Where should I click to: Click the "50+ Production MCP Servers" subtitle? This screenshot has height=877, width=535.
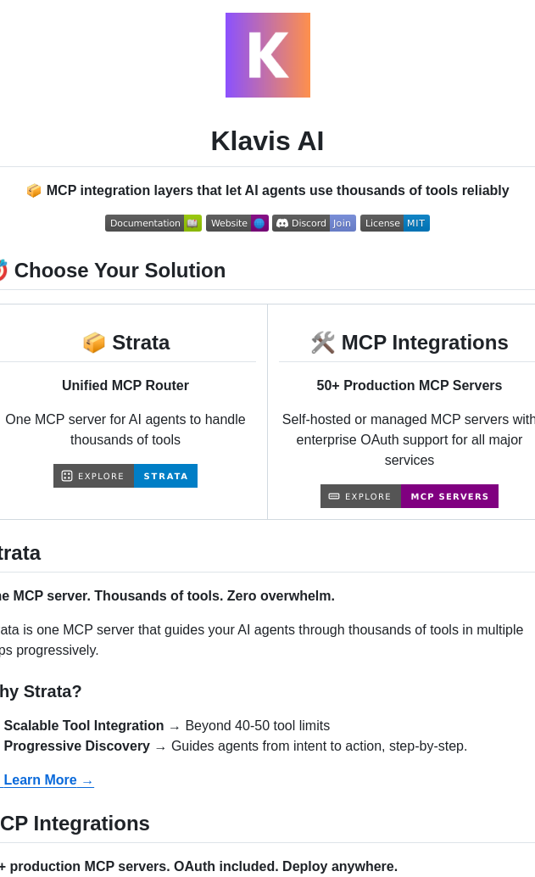[410, 386]
